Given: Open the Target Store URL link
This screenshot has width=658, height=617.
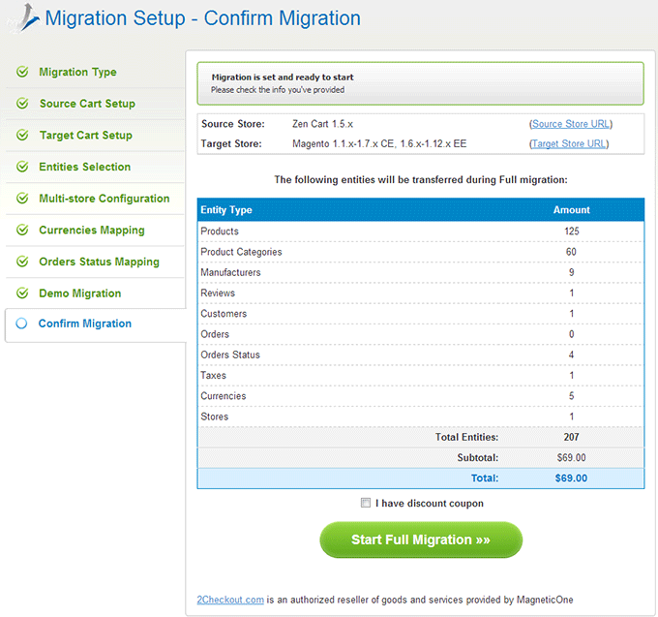Looking at the screenshot, I should [569, 143].
